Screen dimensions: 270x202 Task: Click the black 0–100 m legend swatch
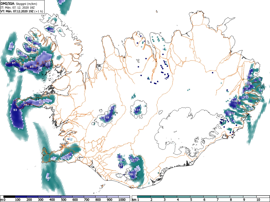pos(9,197)
